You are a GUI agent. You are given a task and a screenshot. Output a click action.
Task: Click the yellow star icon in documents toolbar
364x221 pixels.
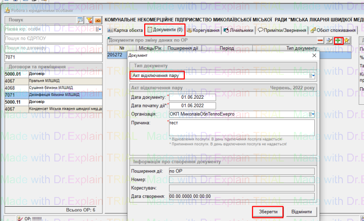347,41
